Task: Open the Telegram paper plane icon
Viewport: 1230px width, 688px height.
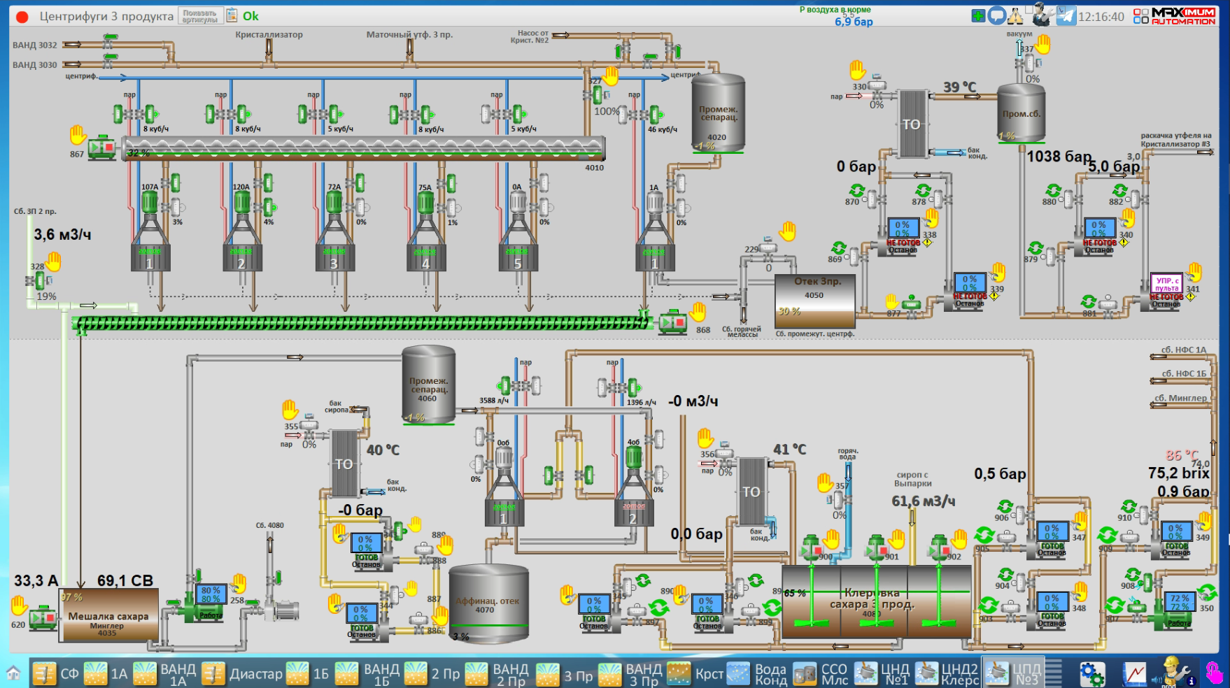Action: pos(1066,16)
